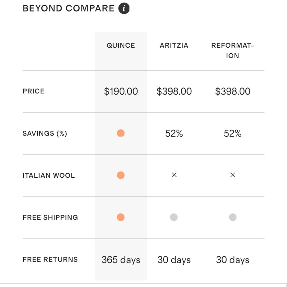Select the Quince column header
287x287 pixels.
pos(121,45)
